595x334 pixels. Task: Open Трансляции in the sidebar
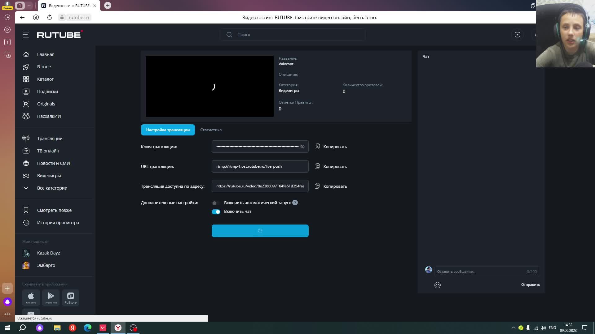tap(50, 139)
